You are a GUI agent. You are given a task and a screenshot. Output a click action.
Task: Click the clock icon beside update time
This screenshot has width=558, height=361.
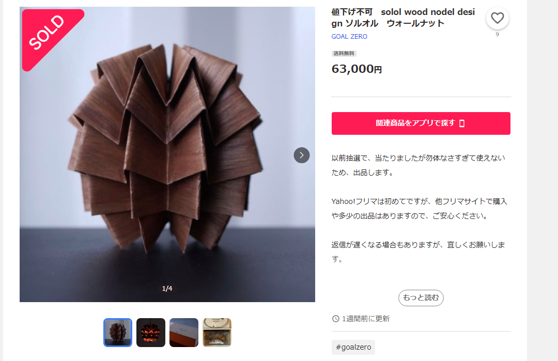click(x=336, y=319)
